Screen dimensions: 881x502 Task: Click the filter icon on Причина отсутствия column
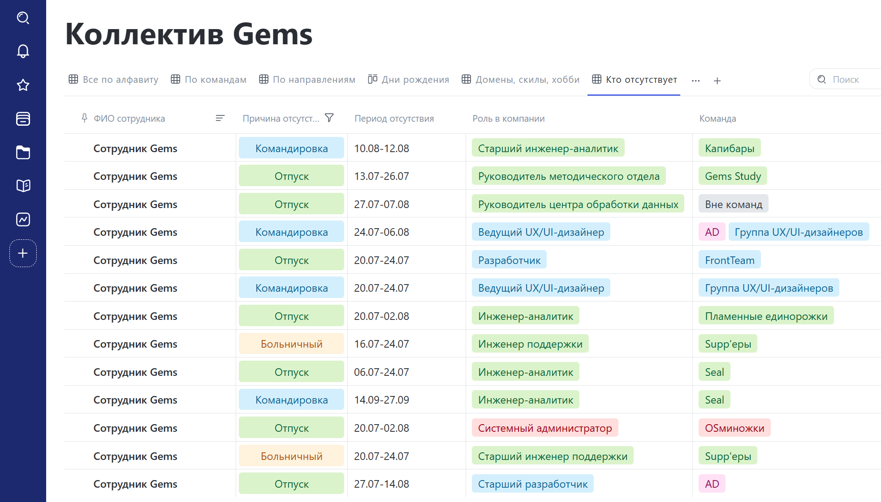pyautogui.click(x=329, y=118)
